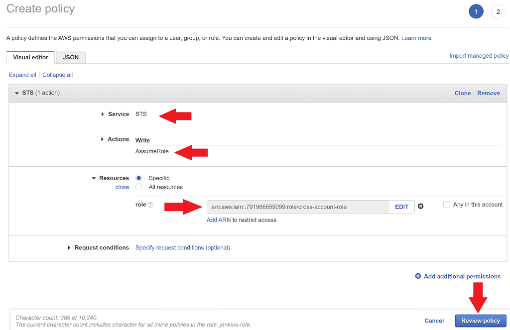
Task: Switch to the Visual editor tab
Action: click(30, 57)
